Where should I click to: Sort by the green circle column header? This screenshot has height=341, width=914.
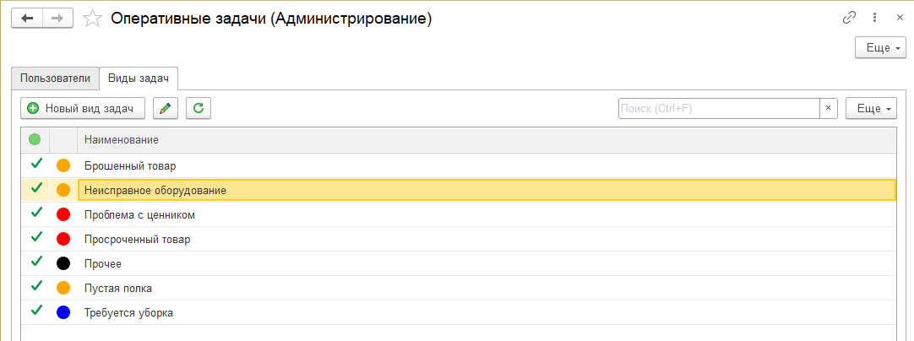click(35, 140)
